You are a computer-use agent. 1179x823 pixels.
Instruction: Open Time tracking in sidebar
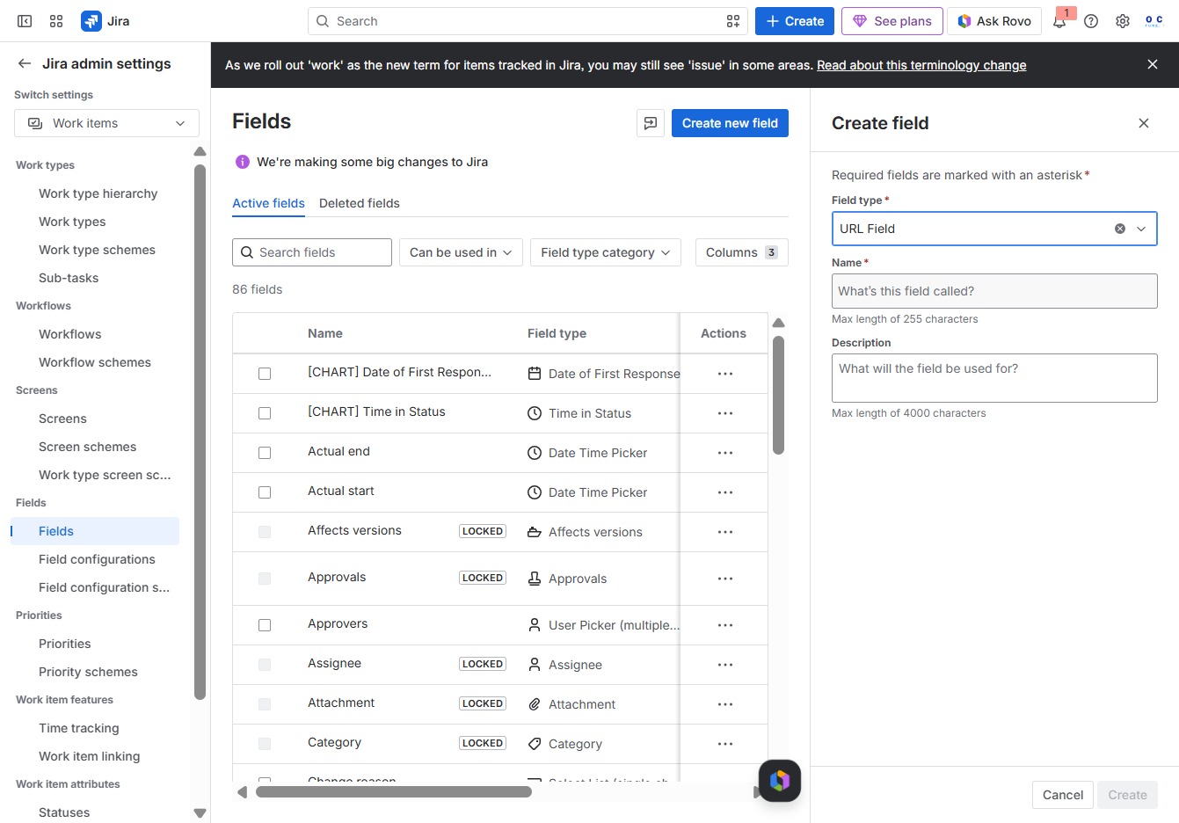pos(78,728)
